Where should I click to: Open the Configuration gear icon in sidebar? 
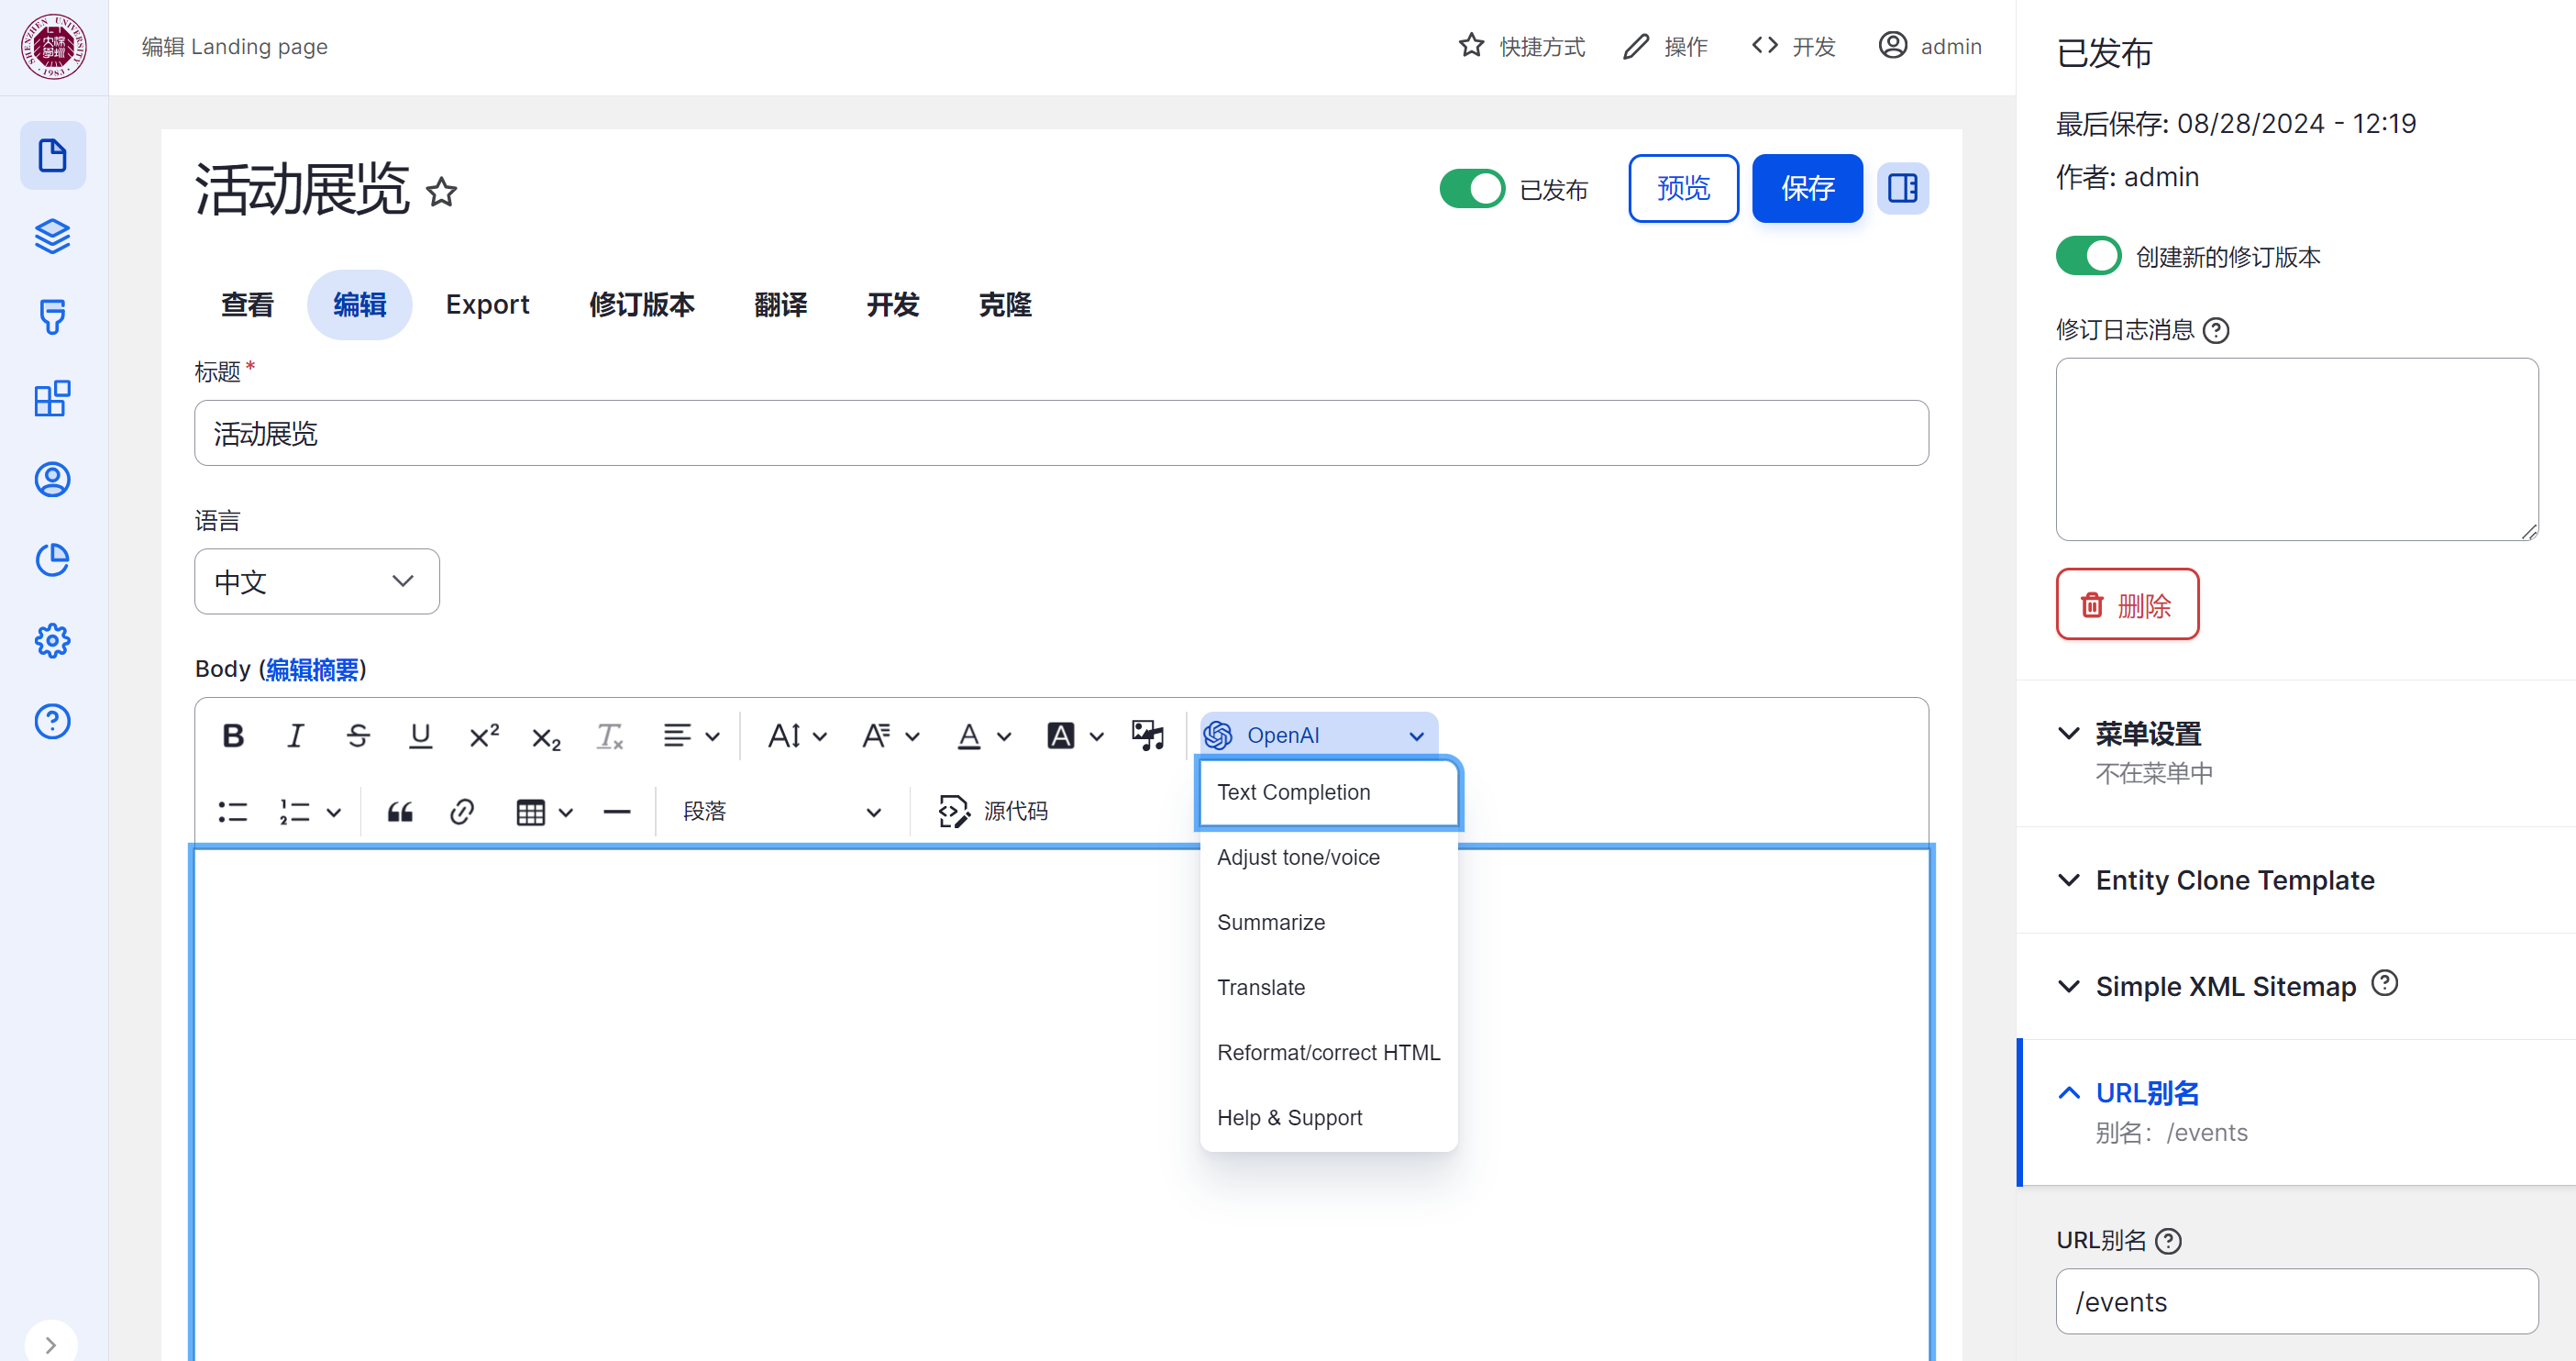pos(53,641)
